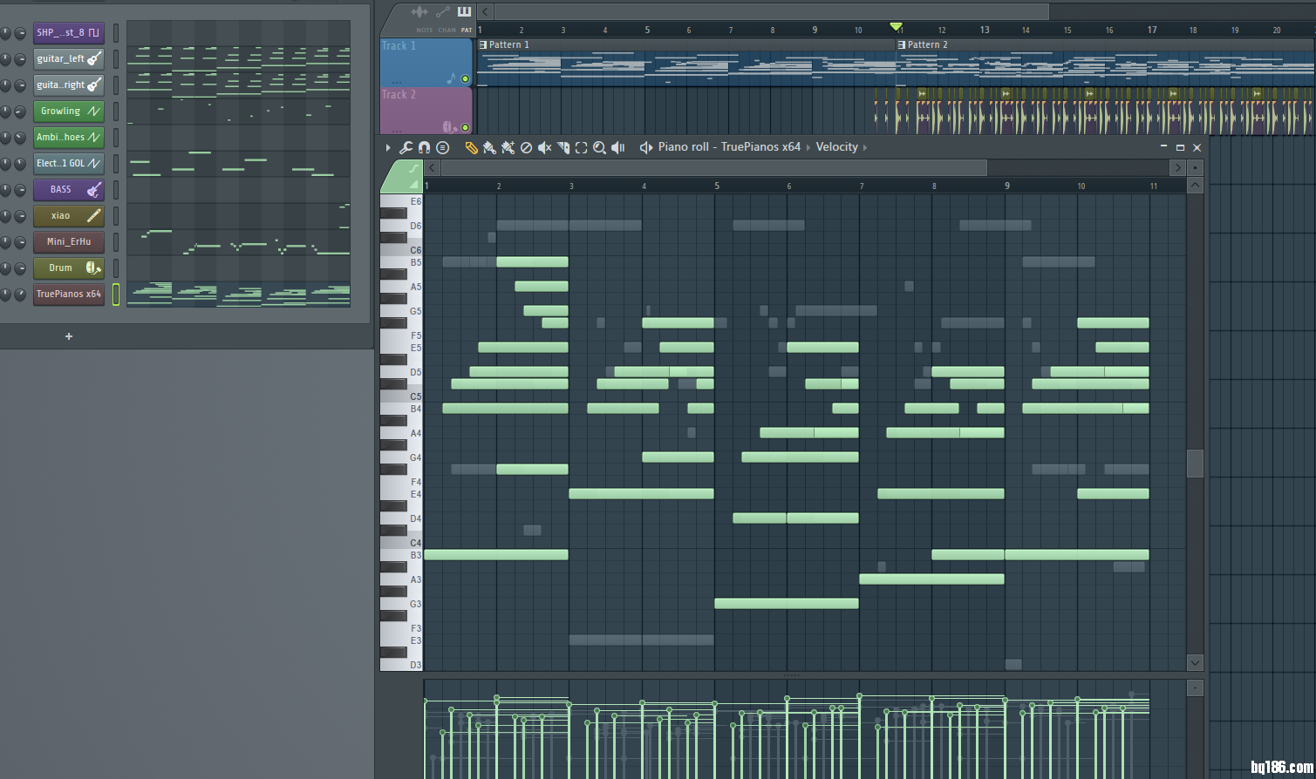Click the Playback scrub speaker tool
Screen dimensions: 1316x779
618,147
